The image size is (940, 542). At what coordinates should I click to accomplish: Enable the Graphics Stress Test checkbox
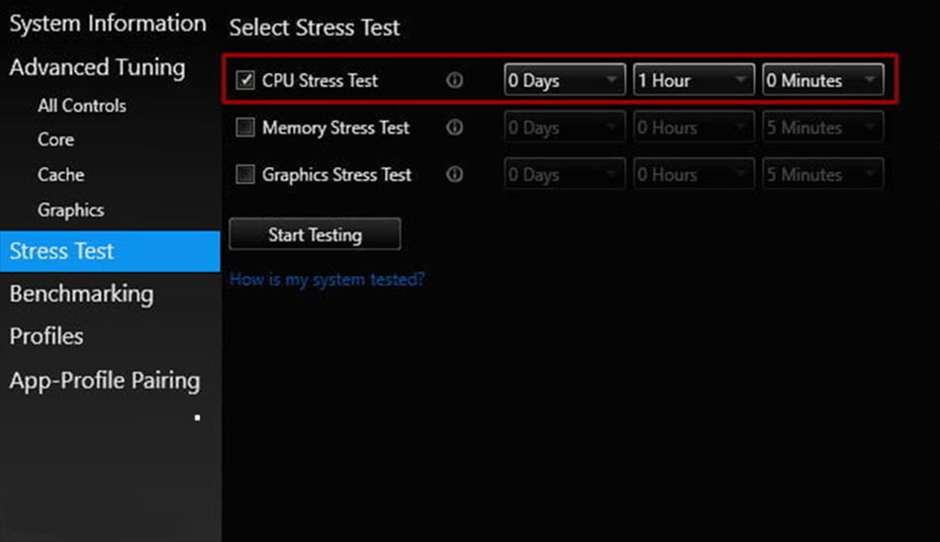[245, 174]
